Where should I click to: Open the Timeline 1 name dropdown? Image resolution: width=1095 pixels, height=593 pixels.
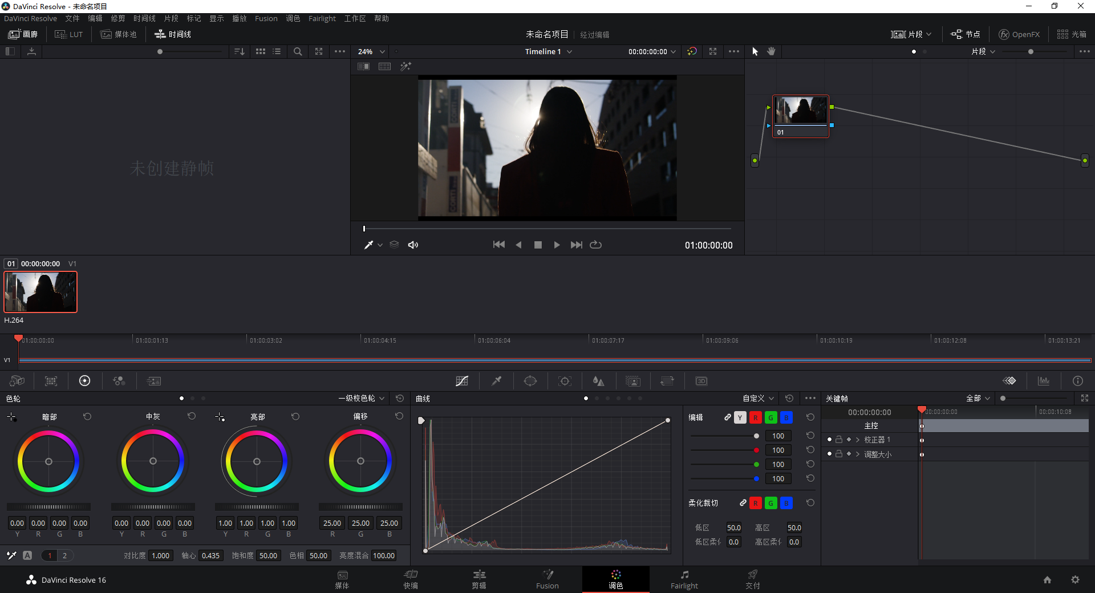click(549, 51)
